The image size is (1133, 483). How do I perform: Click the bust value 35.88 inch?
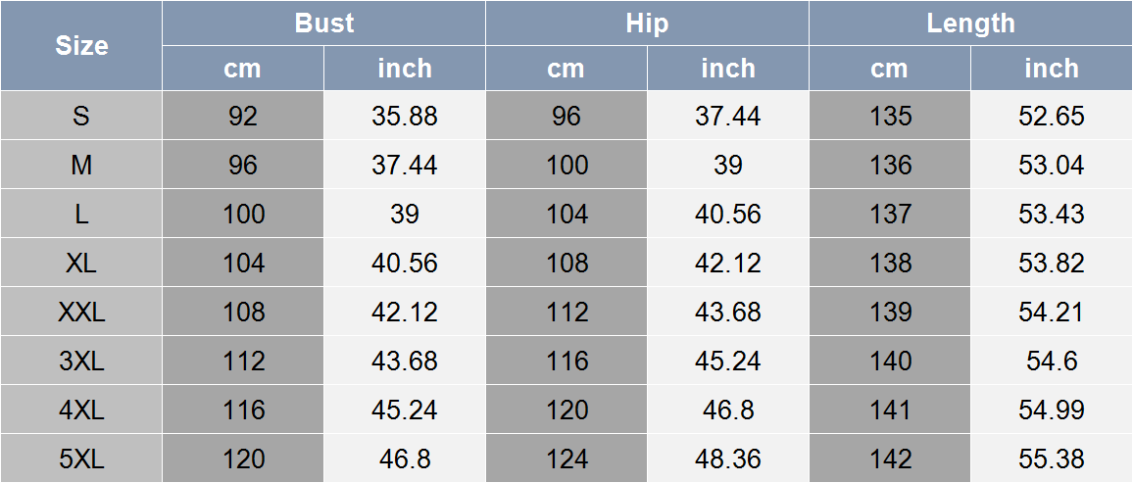(405, 116)
